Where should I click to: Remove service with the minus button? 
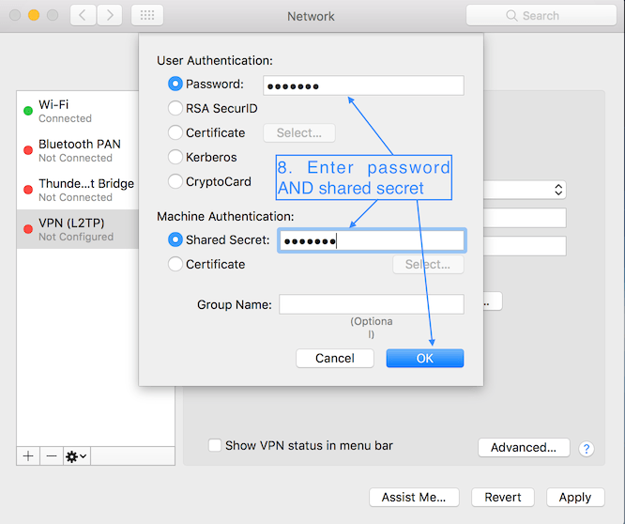(52, 455)
